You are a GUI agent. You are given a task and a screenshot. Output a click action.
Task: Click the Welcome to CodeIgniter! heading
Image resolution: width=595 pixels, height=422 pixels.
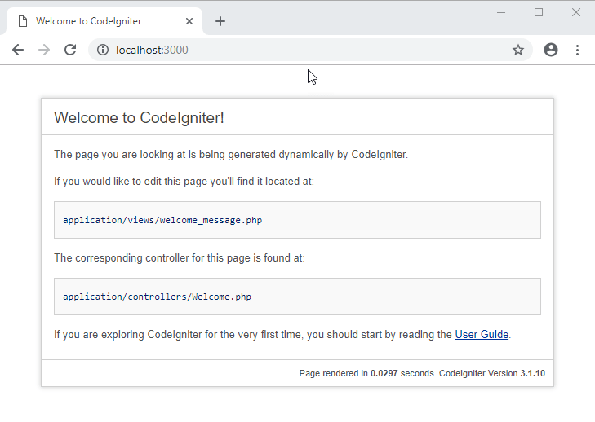139,117
